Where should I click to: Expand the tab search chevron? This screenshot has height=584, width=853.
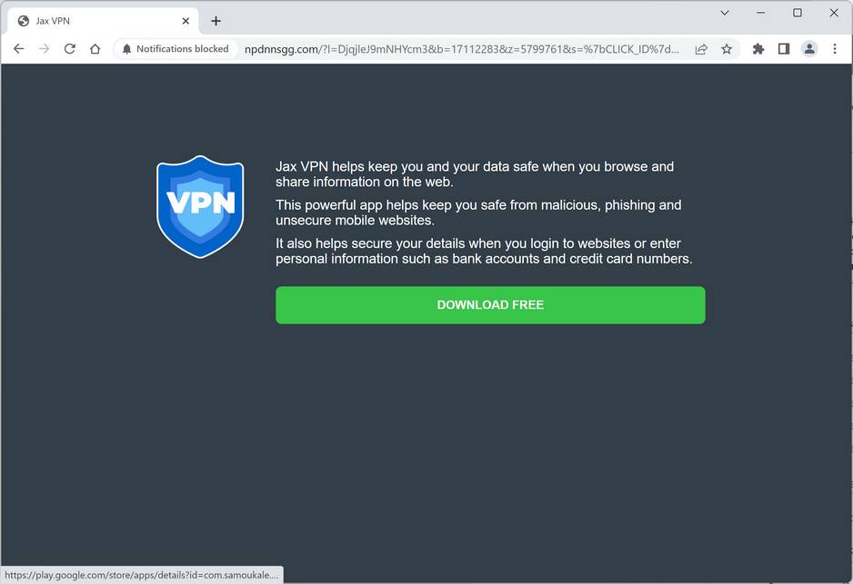[x=725, y=13]
